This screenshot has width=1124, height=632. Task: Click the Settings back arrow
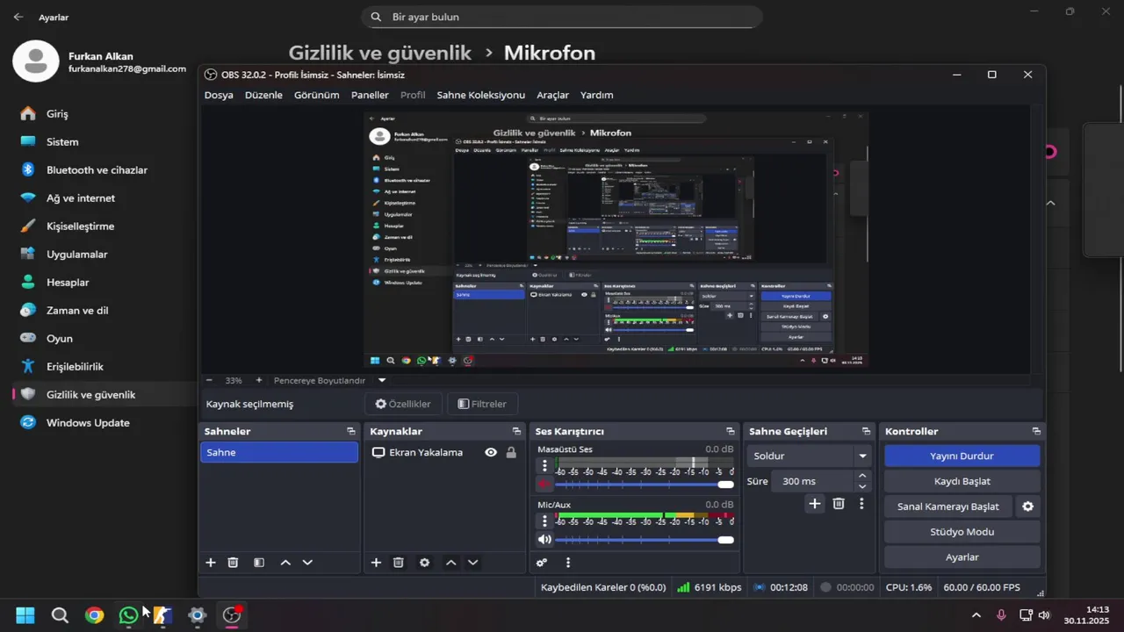18,17
